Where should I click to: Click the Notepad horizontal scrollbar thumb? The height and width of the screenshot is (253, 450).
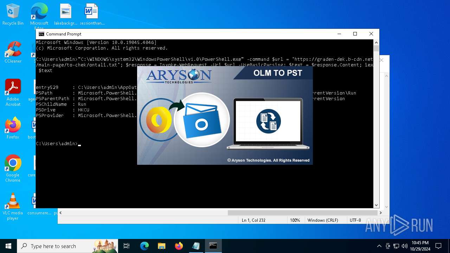(x=302, y=213)
